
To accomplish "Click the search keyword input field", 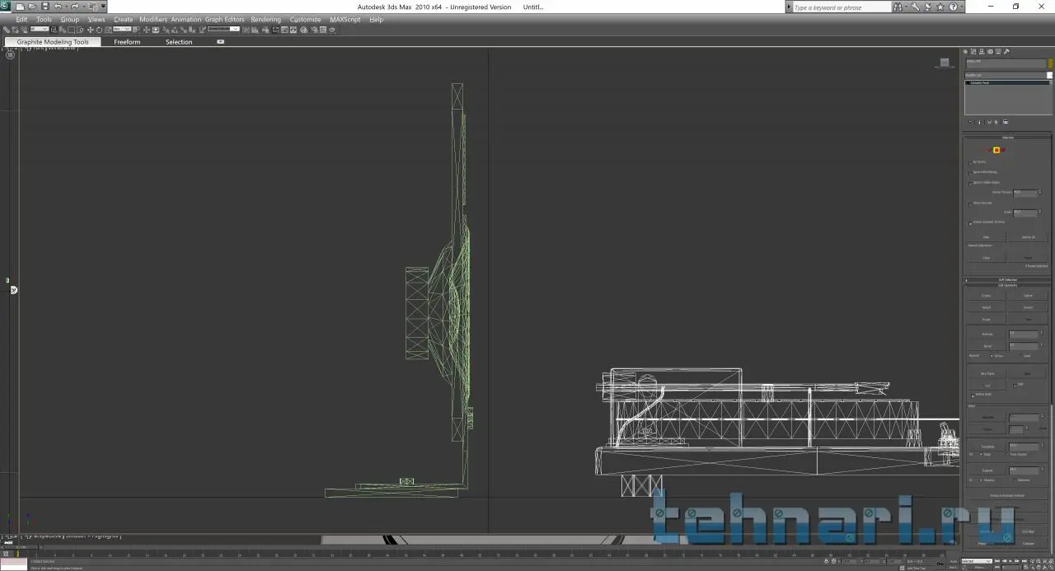I will (x=841, y=7).
